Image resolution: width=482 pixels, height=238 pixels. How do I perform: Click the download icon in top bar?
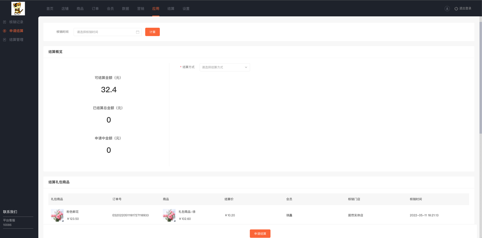click(447, 8)
